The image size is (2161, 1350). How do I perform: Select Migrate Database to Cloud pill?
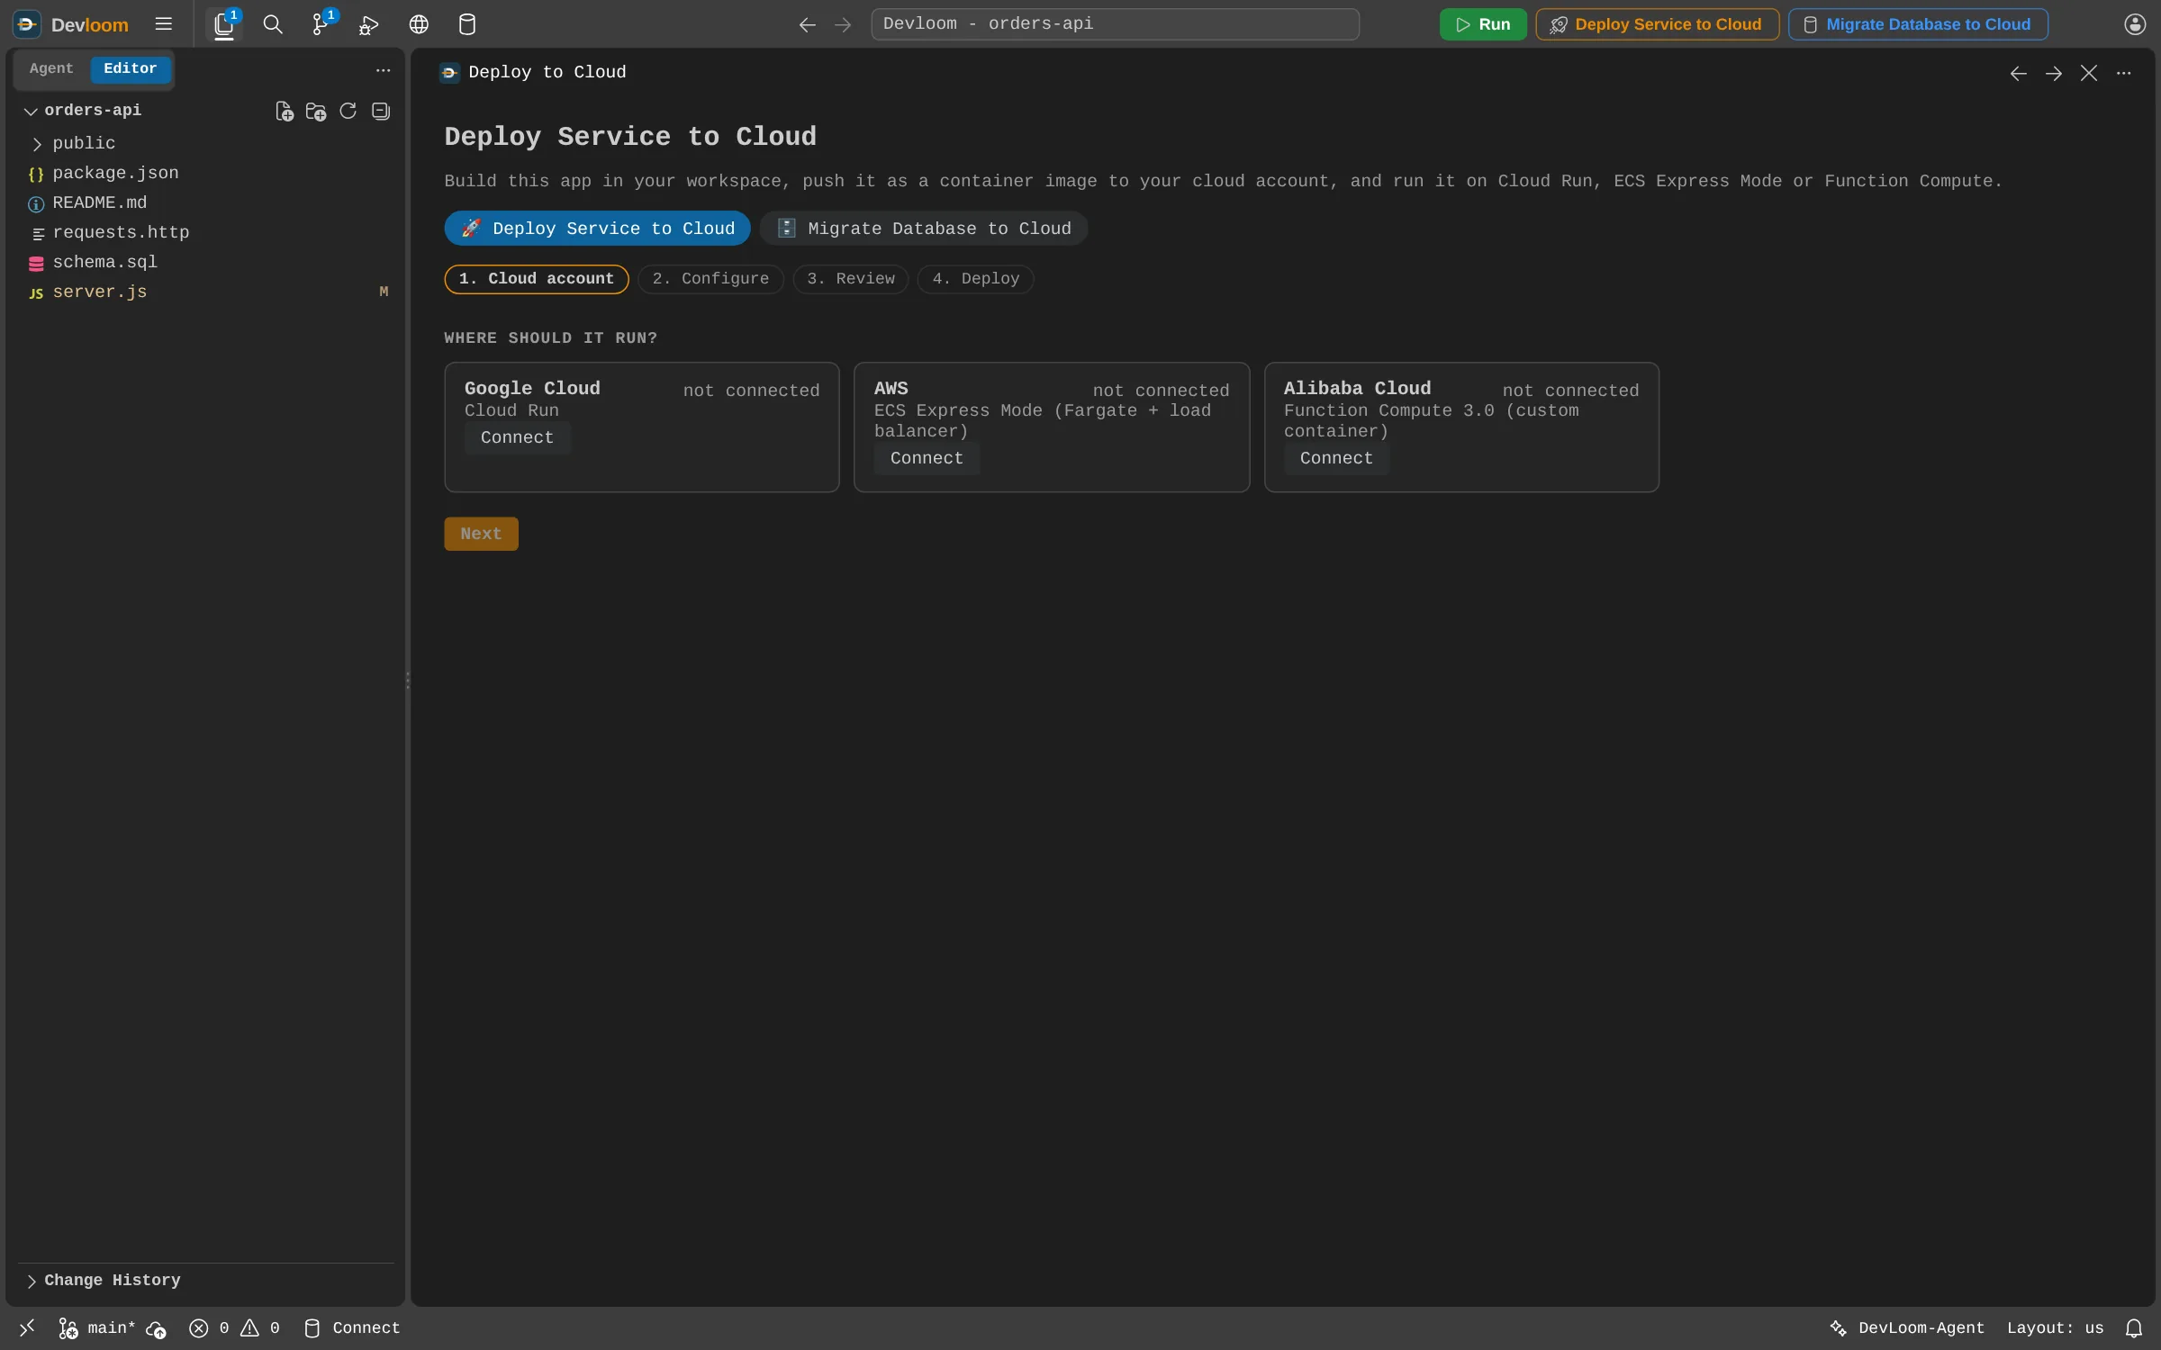pyautogui.click(x=924, y=229)
